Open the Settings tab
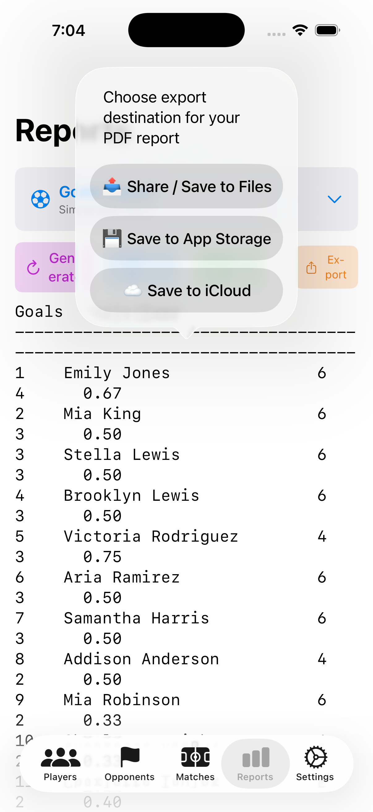The width and height of the screenshot is (373, 812). pos(315,763)
